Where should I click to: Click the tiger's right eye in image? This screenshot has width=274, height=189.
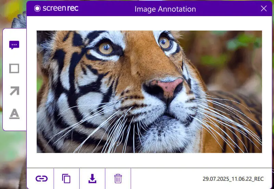tap(165, 43)
